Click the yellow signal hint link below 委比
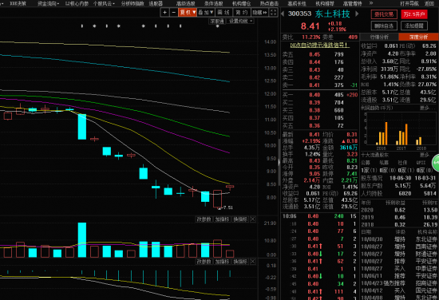Screen dimensions: 439x300 [x=319, y=45]
